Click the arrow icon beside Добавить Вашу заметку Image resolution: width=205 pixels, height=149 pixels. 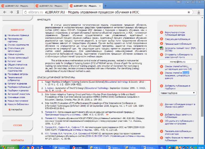pyautogui.click(x=162, y=115)
